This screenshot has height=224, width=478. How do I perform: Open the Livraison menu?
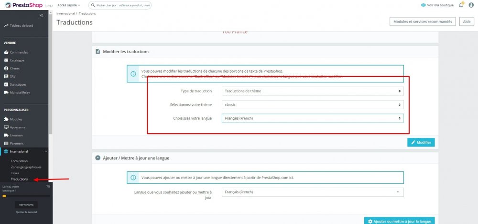(16, 135)
